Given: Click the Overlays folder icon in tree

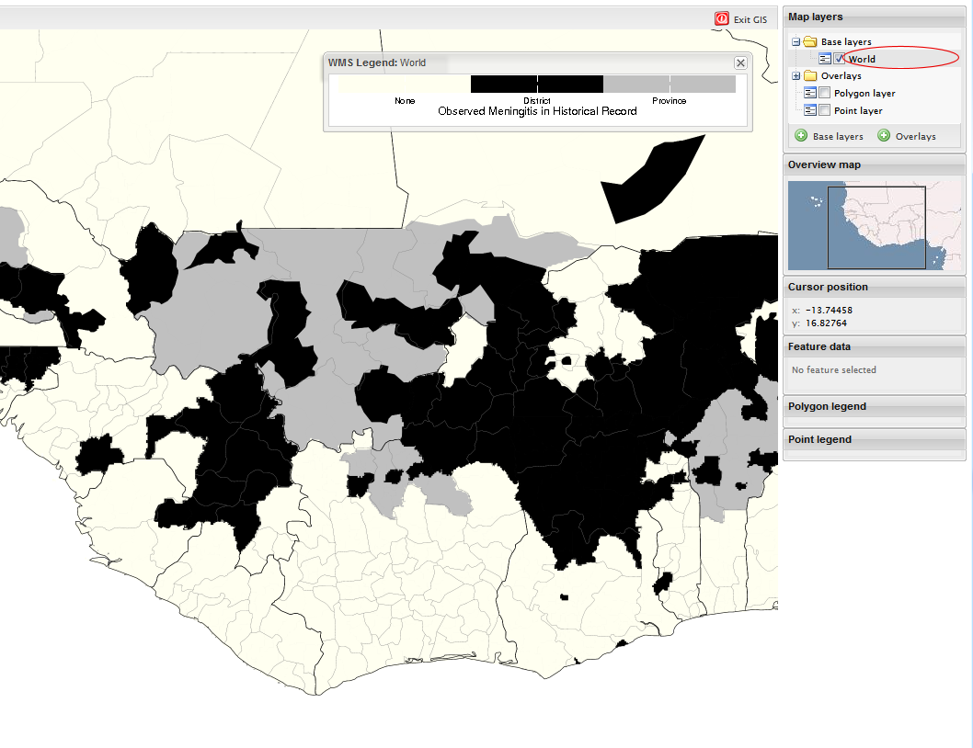Looking at the screenshot, I should coord(809,76).
